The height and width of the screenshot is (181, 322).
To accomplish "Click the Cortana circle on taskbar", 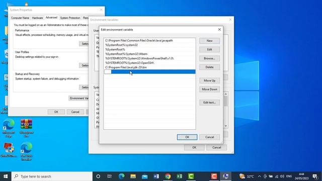I will [x=98, y=176].
